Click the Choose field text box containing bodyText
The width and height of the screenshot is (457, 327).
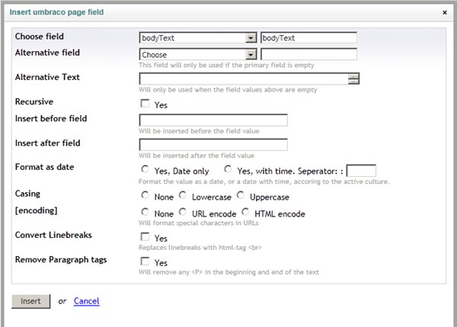click(x=308, y=38)
